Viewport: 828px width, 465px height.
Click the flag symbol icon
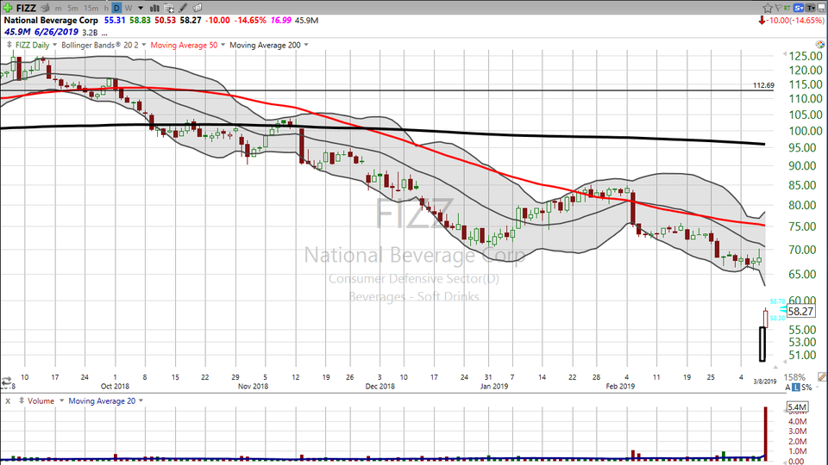click(x=778, y=8)
